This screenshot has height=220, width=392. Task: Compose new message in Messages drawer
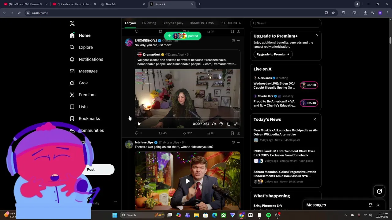tap(371, 205)
